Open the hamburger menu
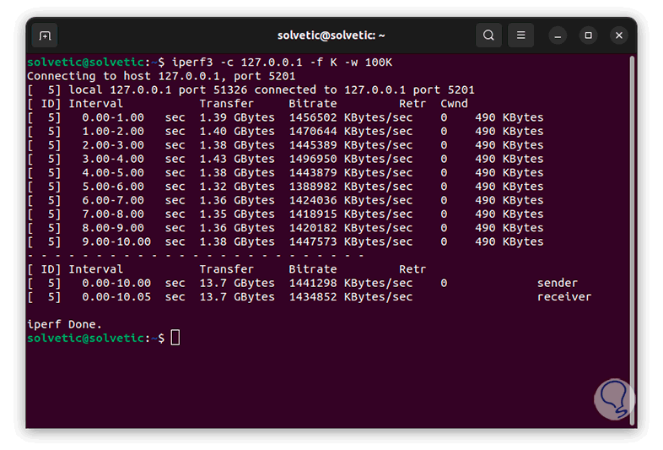 [521, 35]
